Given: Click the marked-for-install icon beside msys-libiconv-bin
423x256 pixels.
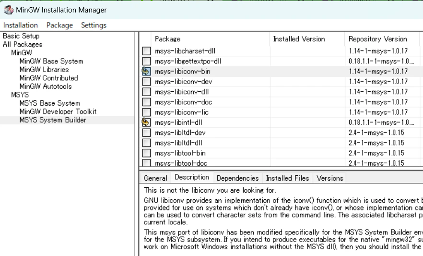Looking at the screenshot, I should [146, 71].
